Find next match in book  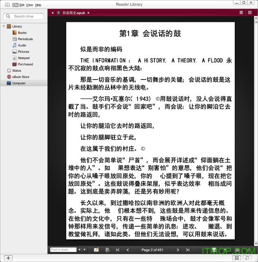[x=85, y=250]
